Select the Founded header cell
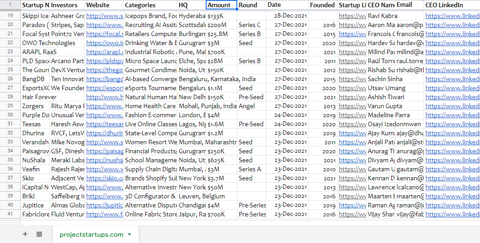This screenshot has width=480, height=243. (323, 5)
